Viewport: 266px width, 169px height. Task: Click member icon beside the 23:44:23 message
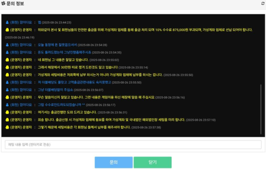click(7, 22)
